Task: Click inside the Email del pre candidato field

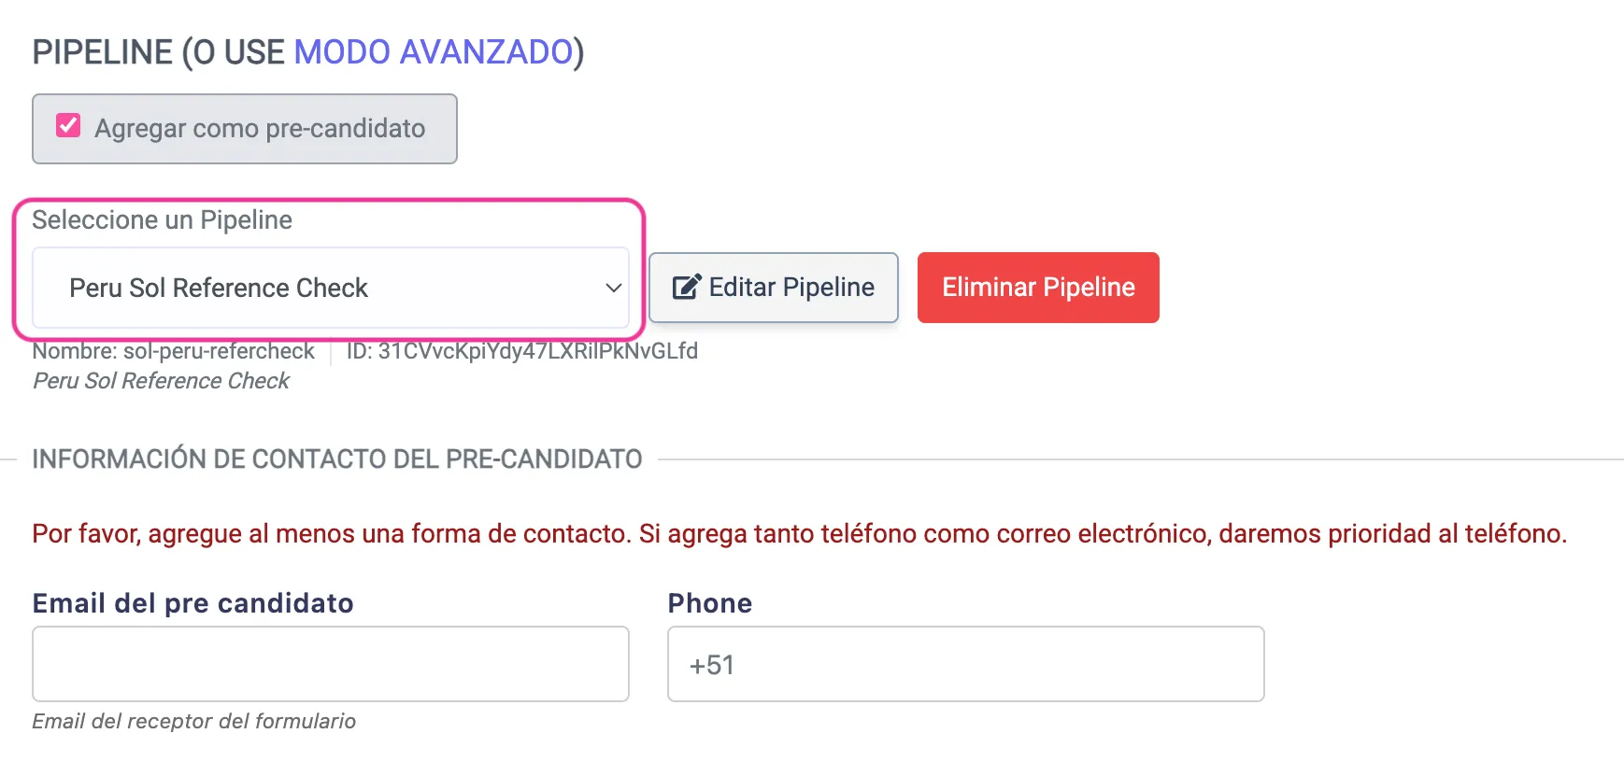Action: point(331,664)
